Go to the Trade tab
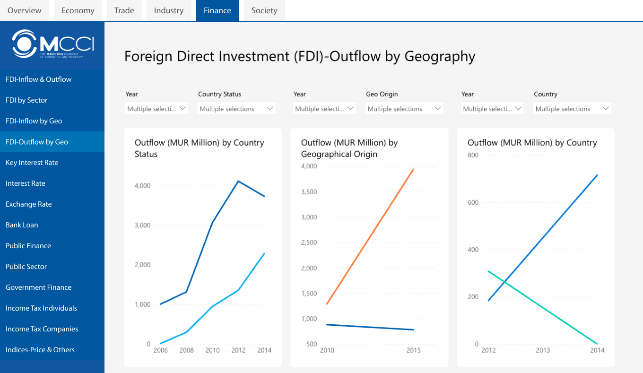 pyautogui.click(x=124, y=10)
